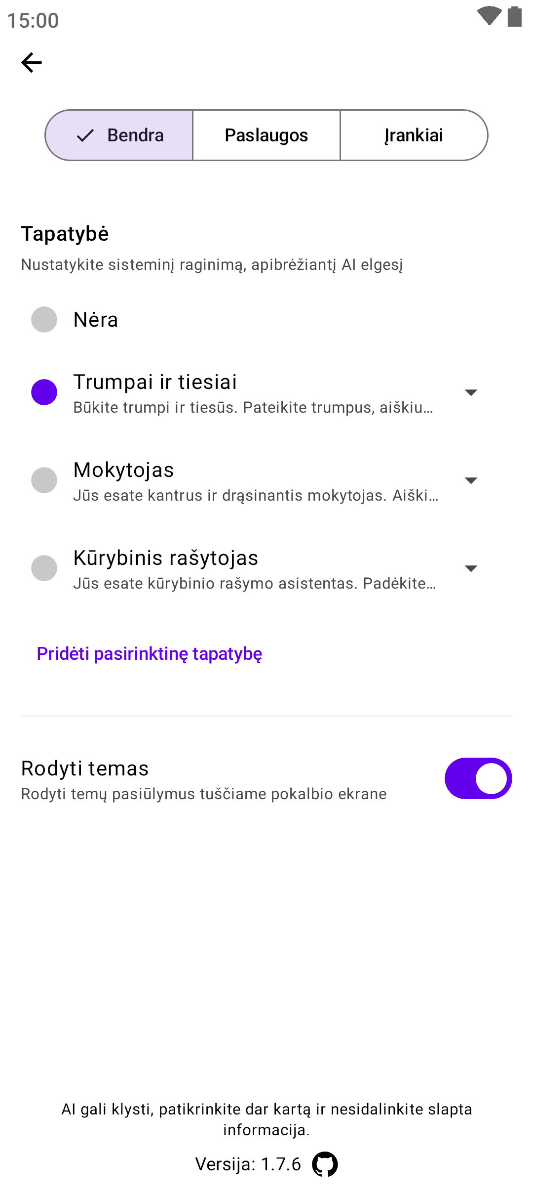533x1198 pixels.
Task: Open the GitHub logo link
Action: pos(325,1164)
